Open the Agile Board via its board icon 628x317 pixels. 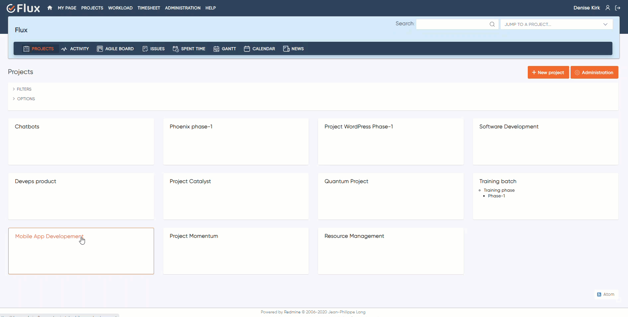[x=100, y=49]
